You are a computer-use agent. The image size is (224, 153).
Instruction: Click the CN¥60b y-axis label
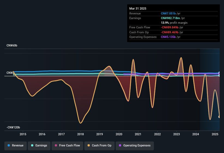click(x=12, y=45)
